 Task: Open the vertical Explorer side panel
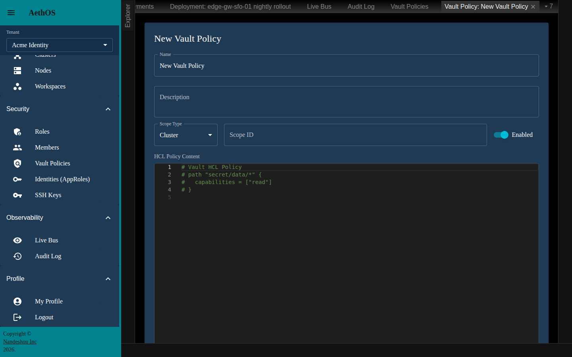coord(128,15)
